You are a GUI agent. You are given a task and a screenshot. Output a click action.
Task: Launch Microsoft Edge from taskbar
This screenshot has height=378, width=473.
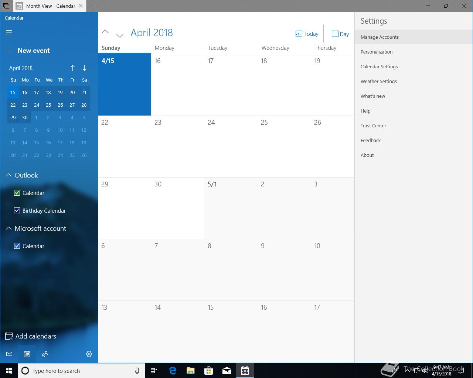pyautogui.click(x=173, y=371)
